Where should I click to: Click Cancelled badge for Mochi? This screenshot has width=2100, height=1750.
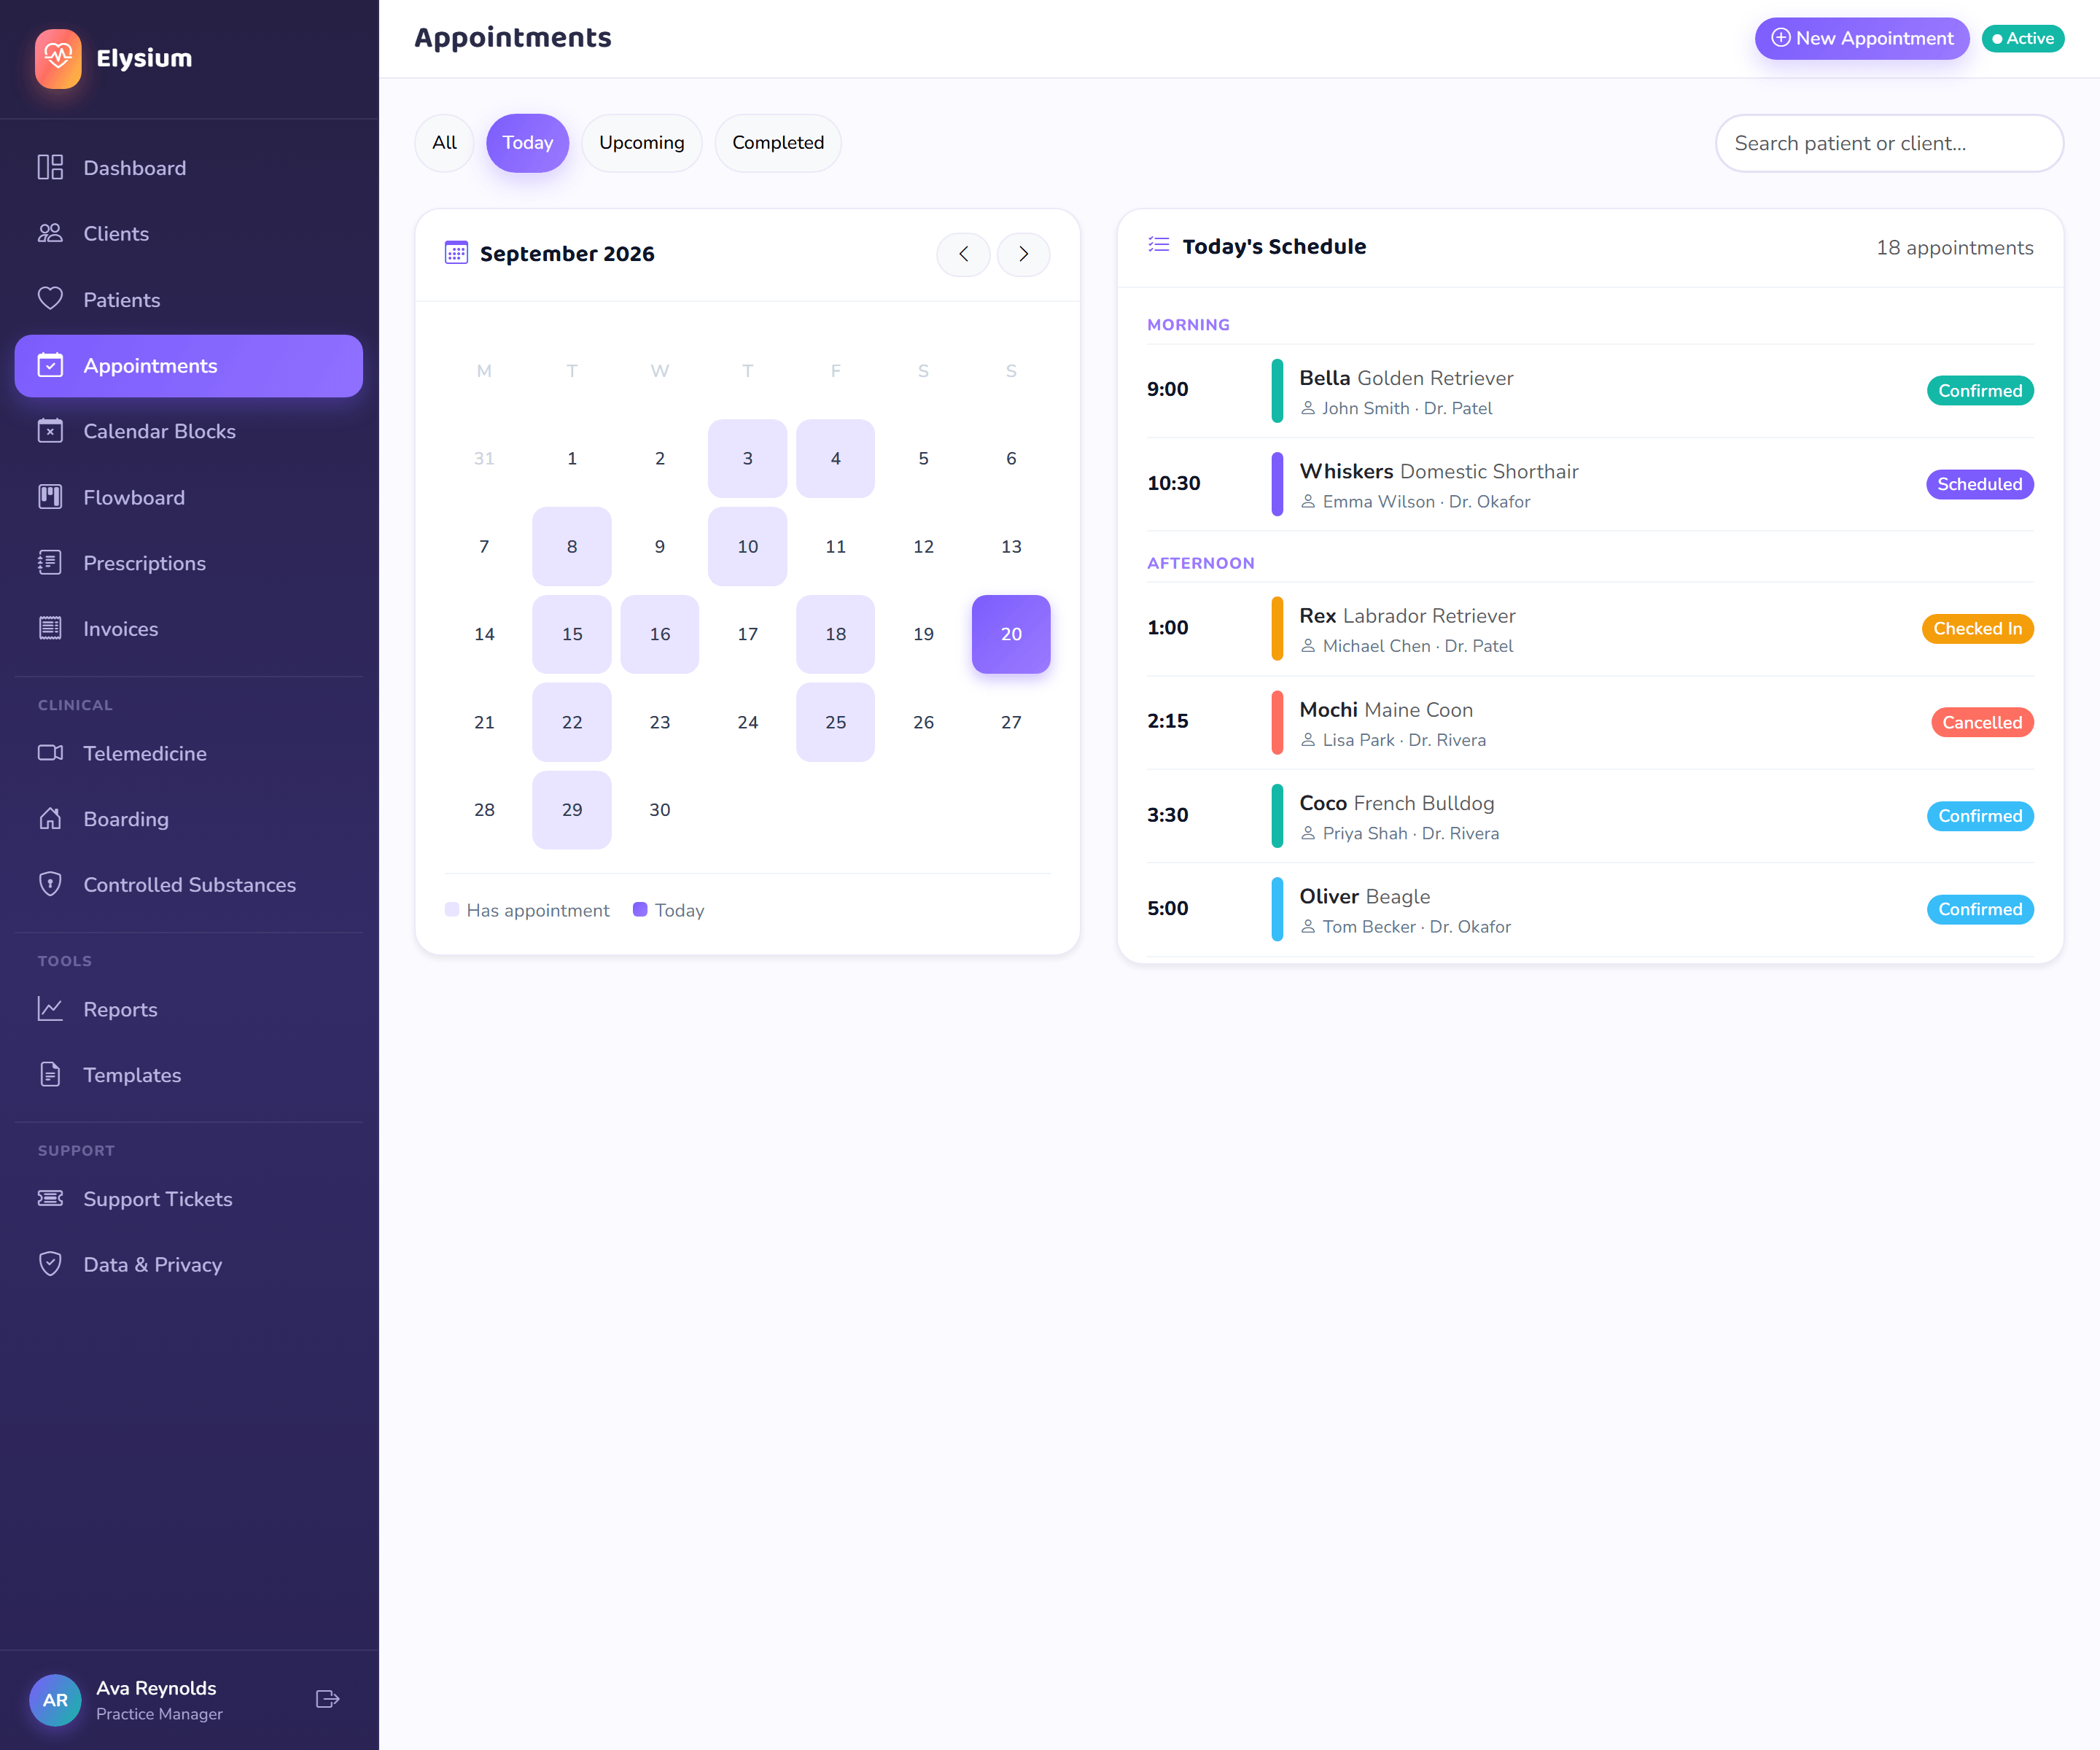tap(1982, 722)
